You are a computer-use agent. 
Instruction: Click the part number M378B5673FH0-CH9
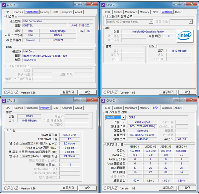(x=142, y=135)
